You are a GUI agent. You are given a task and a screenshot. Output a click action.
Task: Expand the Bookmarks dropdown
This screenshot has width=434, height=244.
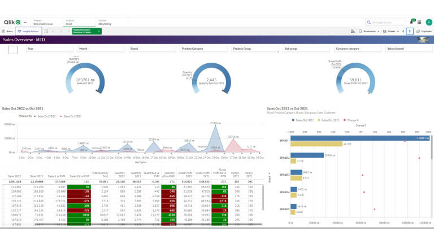coord(372,32)
